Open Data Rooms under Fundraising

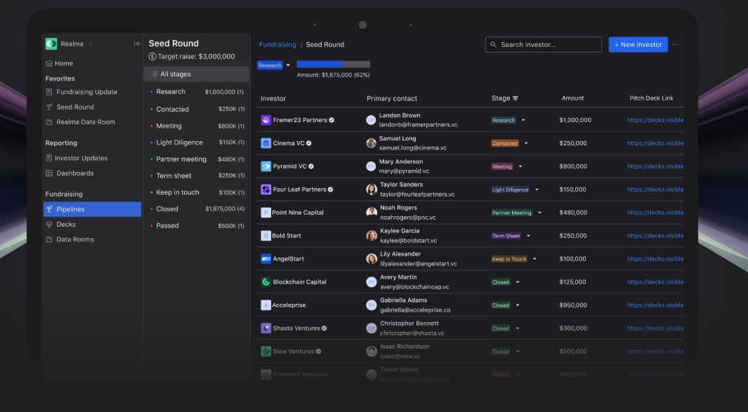pos(70,239)
